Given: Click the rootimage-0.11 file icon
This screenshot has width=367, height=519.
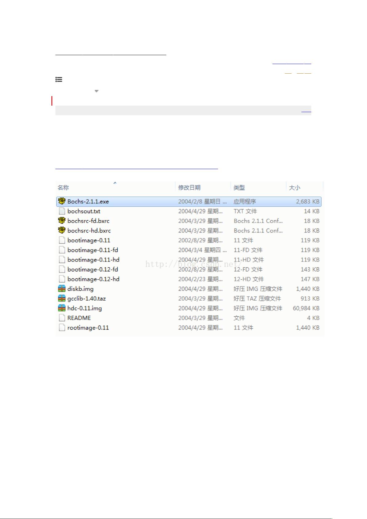Looking at the screenshot, I should click(62, 327).
